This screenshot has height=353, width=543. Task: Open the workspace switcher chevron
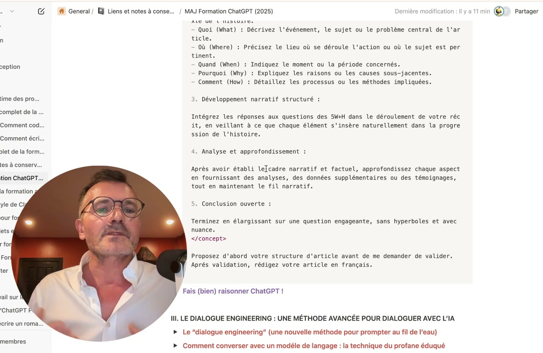(12, 11)
